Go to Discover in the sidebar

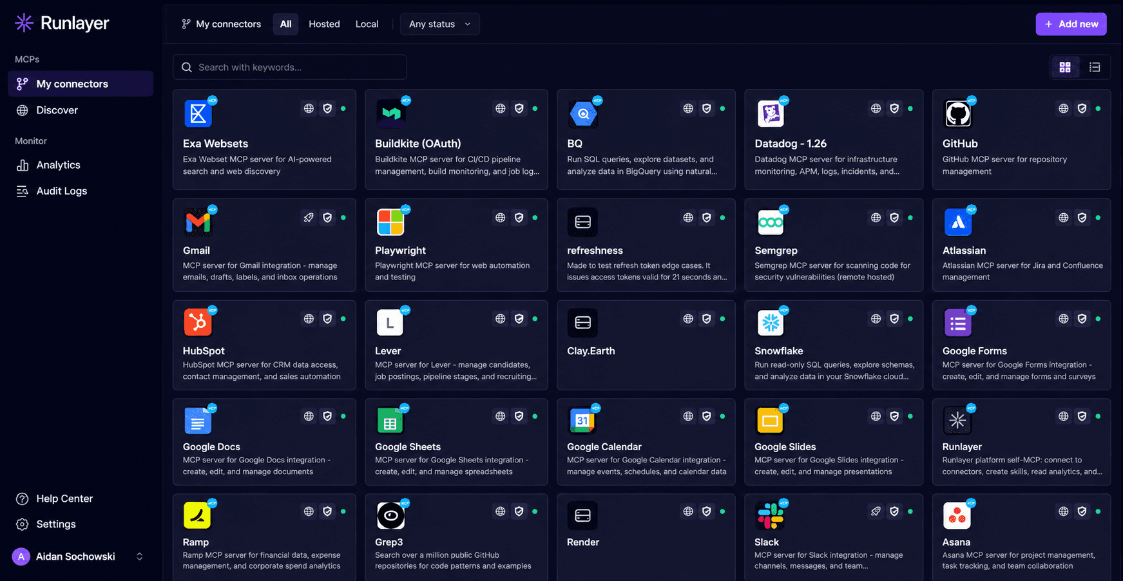click(x=81, y=110)
